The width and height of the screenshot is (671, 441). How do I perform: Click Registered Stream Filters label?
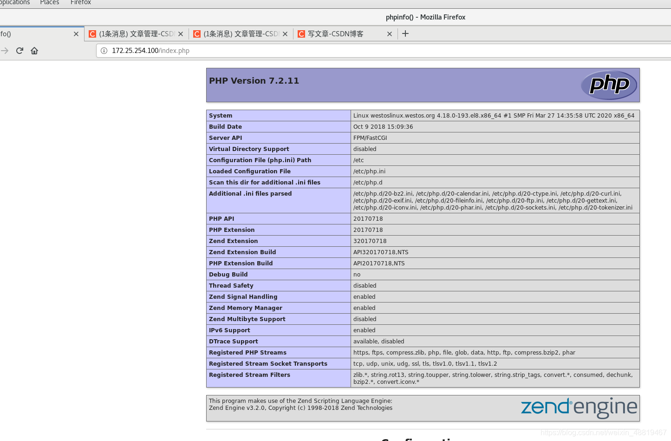249,375
